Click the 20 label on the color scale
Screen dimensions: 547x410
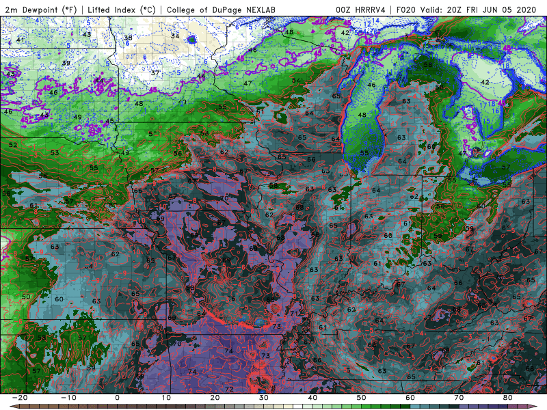coord(215,398)
